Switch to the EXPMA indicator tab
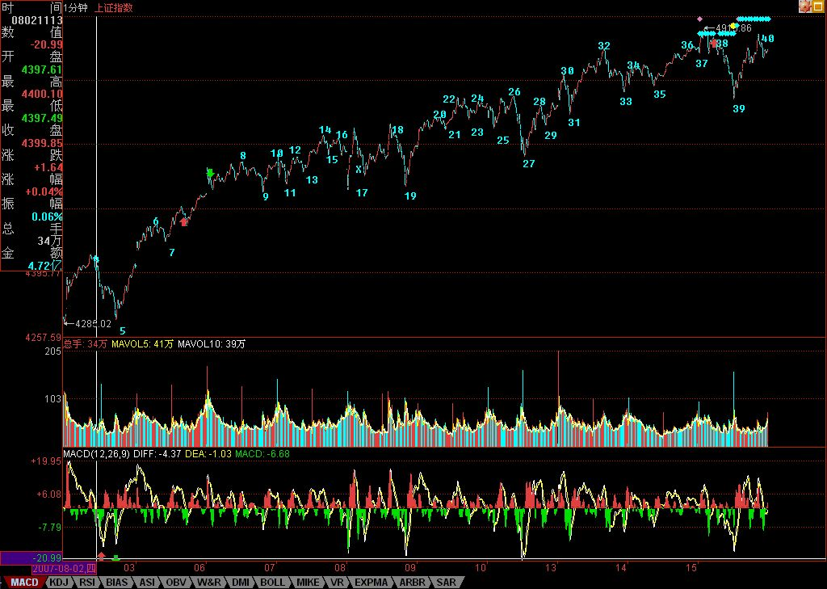 (372, 582)
